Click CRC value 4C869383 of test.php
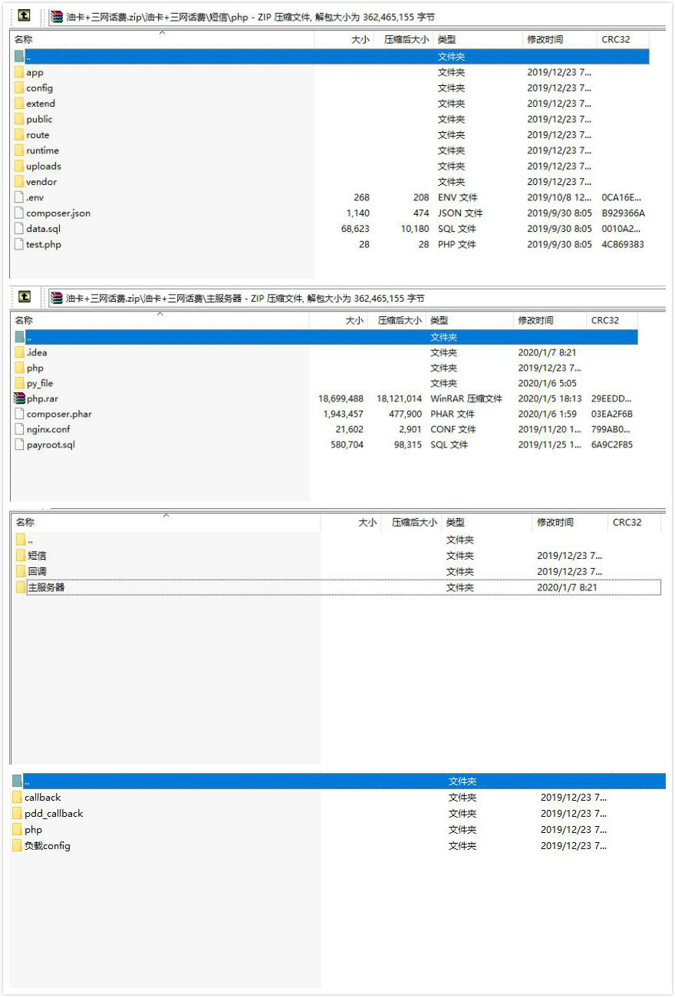The image size is (675, 998). pyautogui.click(x=623, y=244)
